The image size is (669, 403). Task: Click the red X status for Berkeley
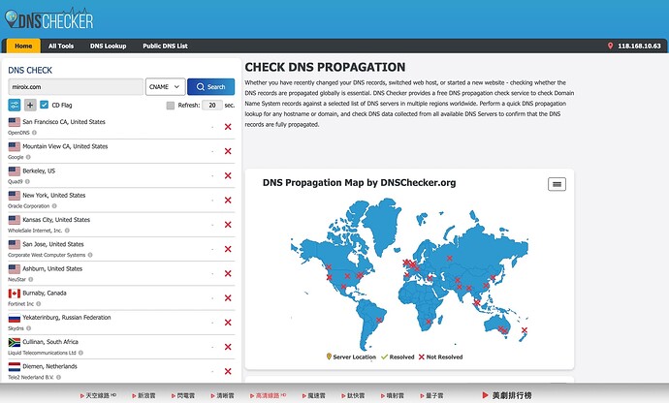[228, 175]
